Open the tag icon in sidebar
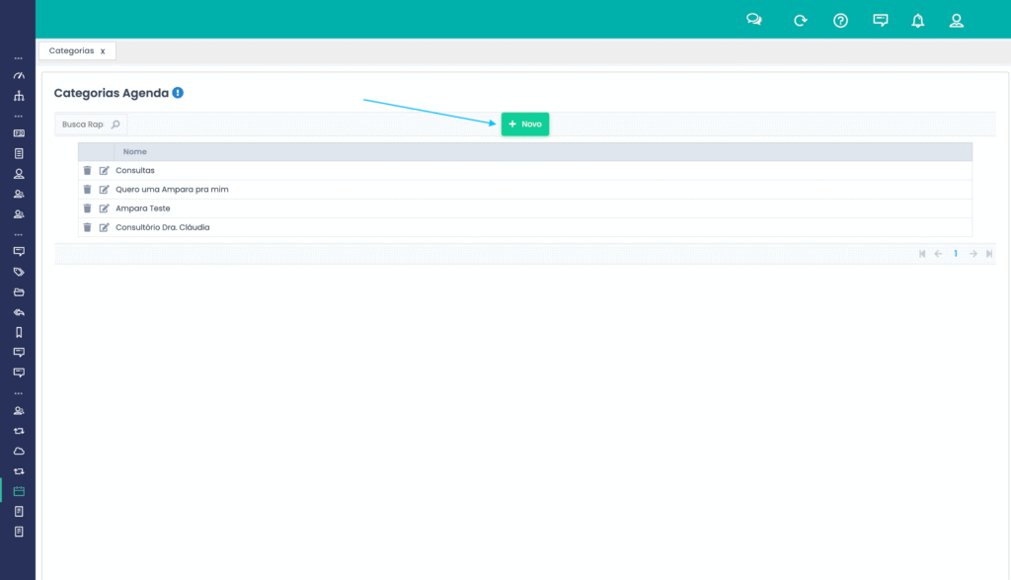 tap(18, 272)
